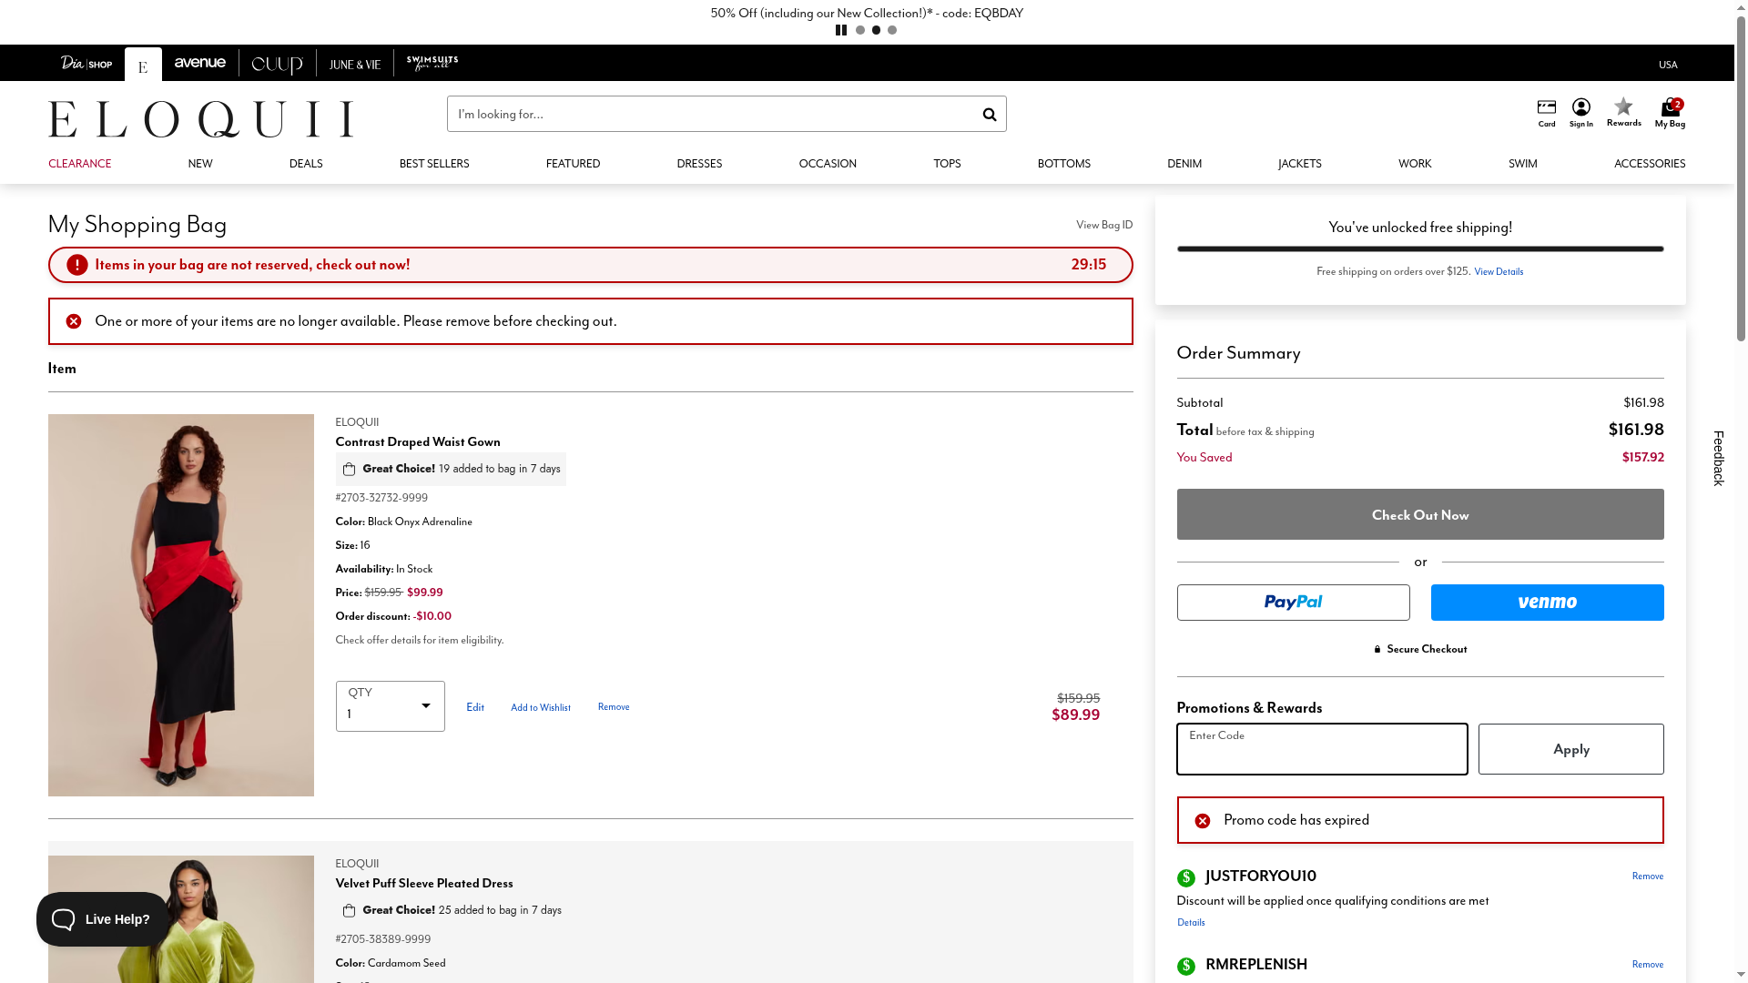Click the Check Out Now button

(1419, 514)
